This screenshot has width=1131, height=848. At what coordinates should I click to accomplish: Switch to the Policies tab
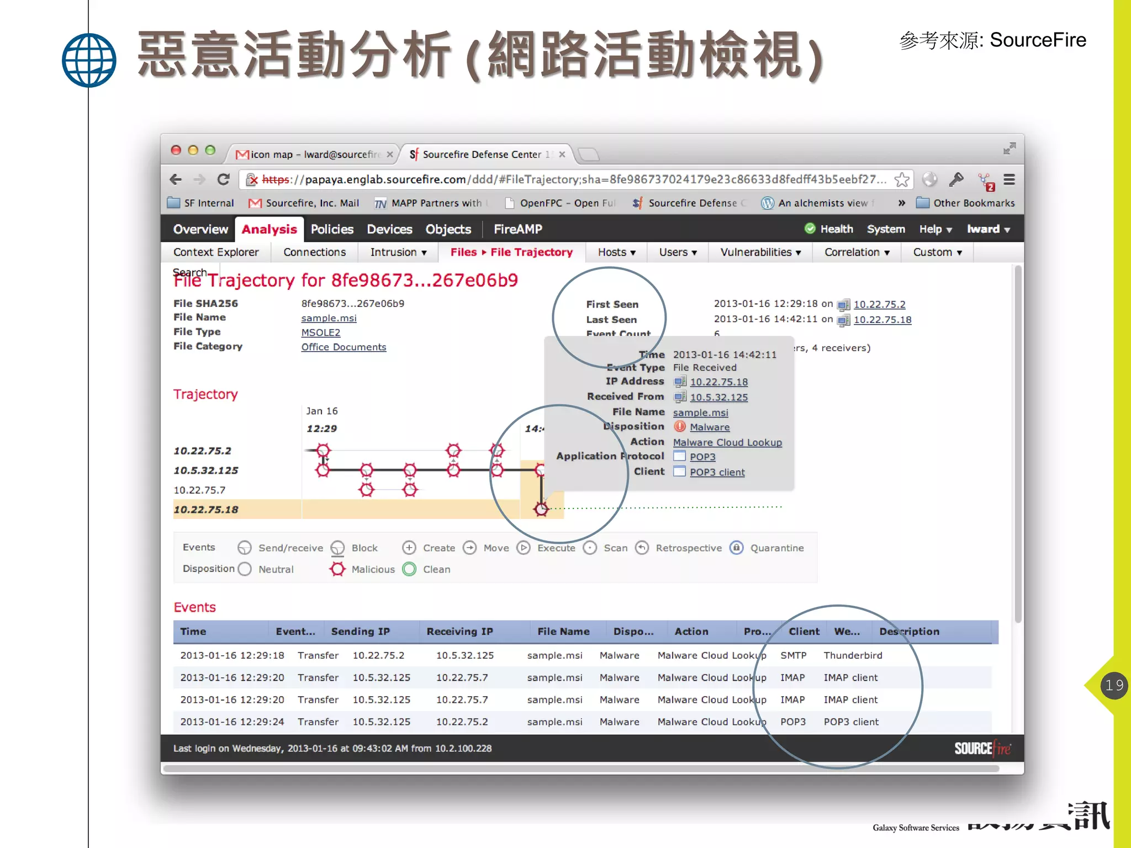[x=332, y=229]
